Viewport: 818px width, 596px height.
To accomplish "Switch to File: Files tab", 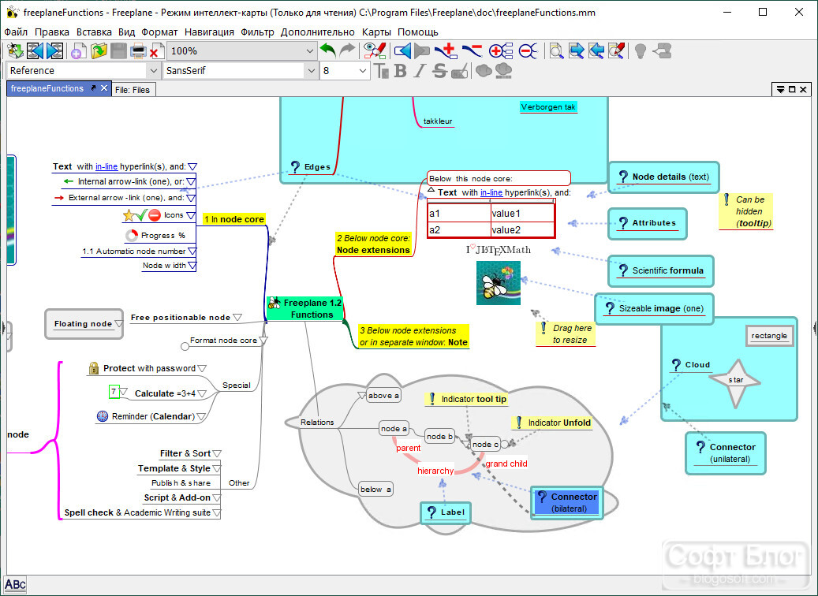I will 133,90.
